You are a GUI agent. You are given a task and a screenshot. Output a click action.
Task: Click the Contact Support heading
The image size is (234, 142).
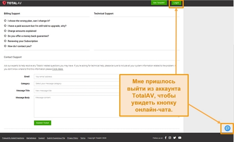coord(13,57)
